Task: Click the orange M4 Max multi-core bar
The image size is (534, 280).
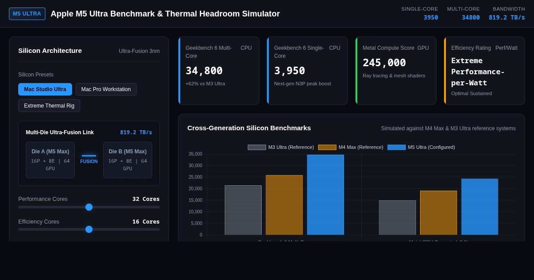Action: (284, 205)
